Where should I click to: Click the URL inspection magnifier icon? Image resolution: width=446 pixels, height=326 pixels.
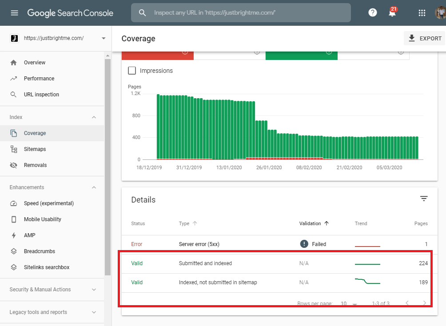tap(13, 95)
